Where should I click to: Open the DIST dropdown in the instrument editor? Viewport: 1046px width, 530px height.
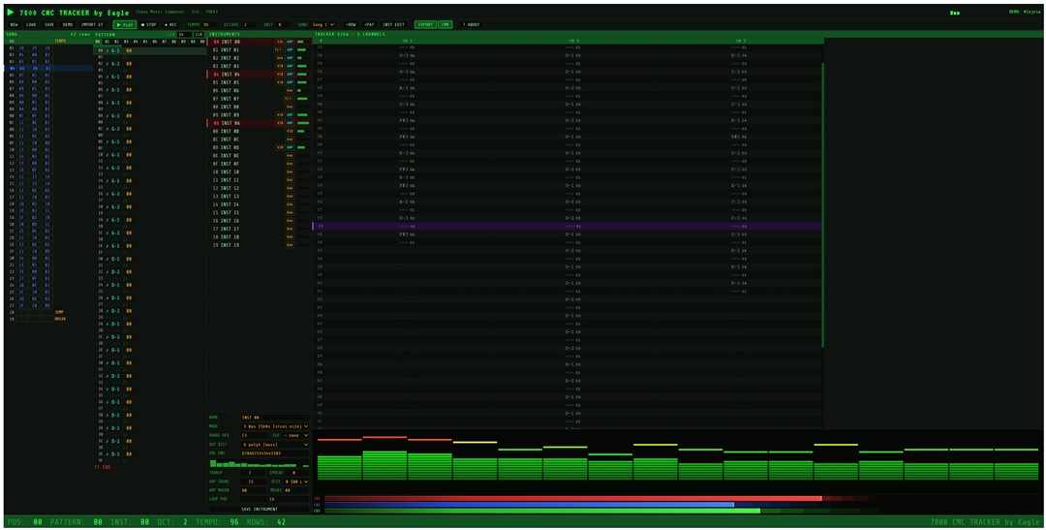[x=296, y=482]
